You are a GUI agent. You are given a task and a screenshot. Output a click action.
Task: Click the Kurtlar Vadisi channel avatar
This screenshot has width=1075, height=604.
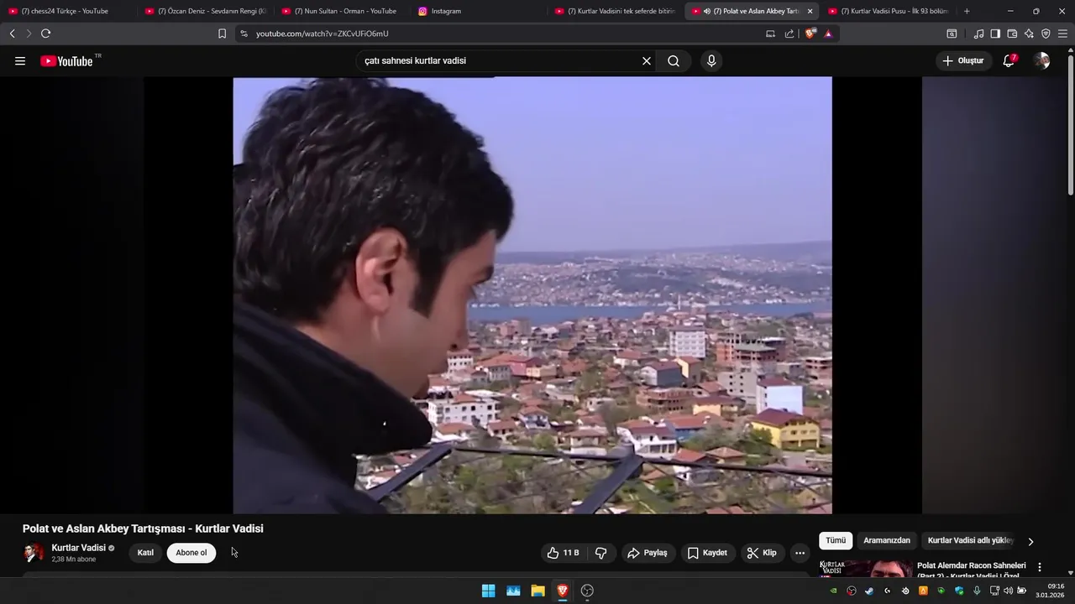[x=34, y=553]
